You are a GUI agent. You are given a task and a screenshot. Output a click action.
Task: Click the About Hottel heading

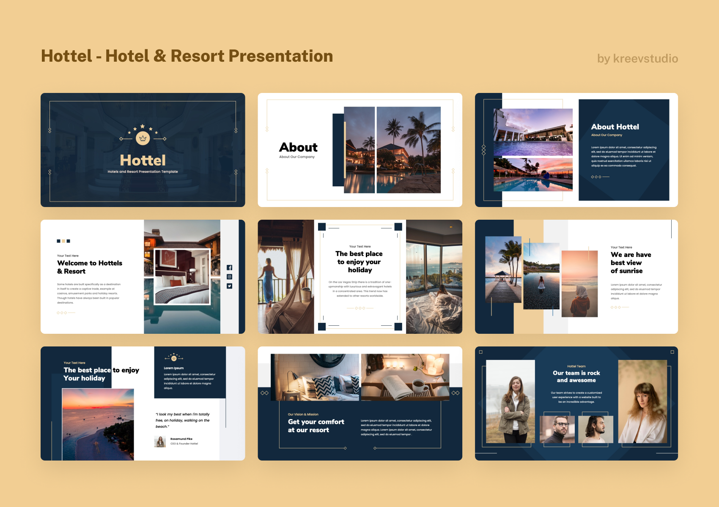(x=615, y=126)
